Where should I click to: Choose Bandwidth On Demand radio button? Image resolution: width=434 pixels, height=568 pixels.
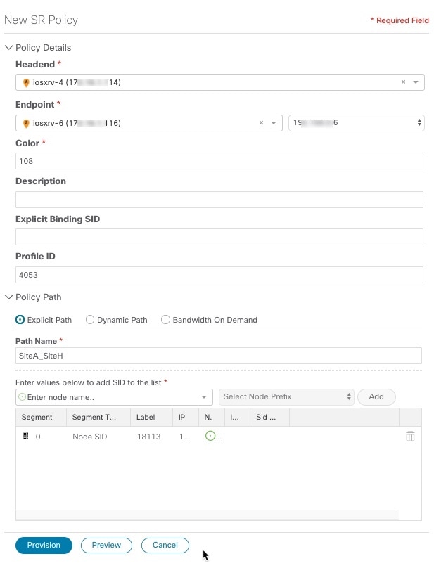click(x=166, y=320)
